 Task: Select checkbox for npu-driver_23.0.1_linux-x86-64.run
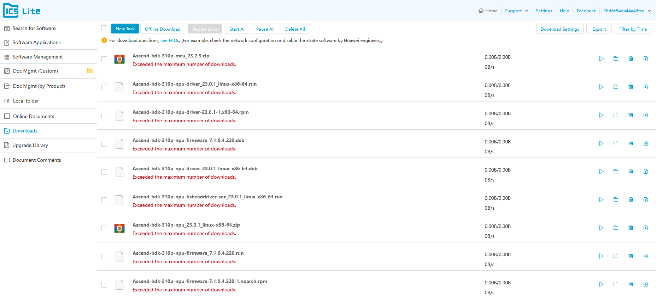(104, 87)
